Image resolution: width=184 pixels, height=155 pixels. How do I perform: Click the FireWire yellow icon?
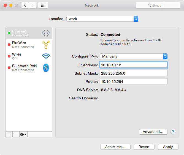tap(46, 45)
